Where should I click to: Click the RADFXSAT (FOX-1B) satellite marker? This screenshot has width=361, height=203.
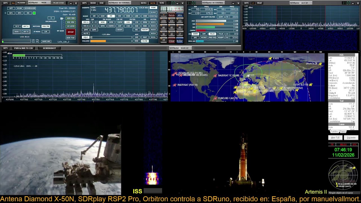point(175,85)
